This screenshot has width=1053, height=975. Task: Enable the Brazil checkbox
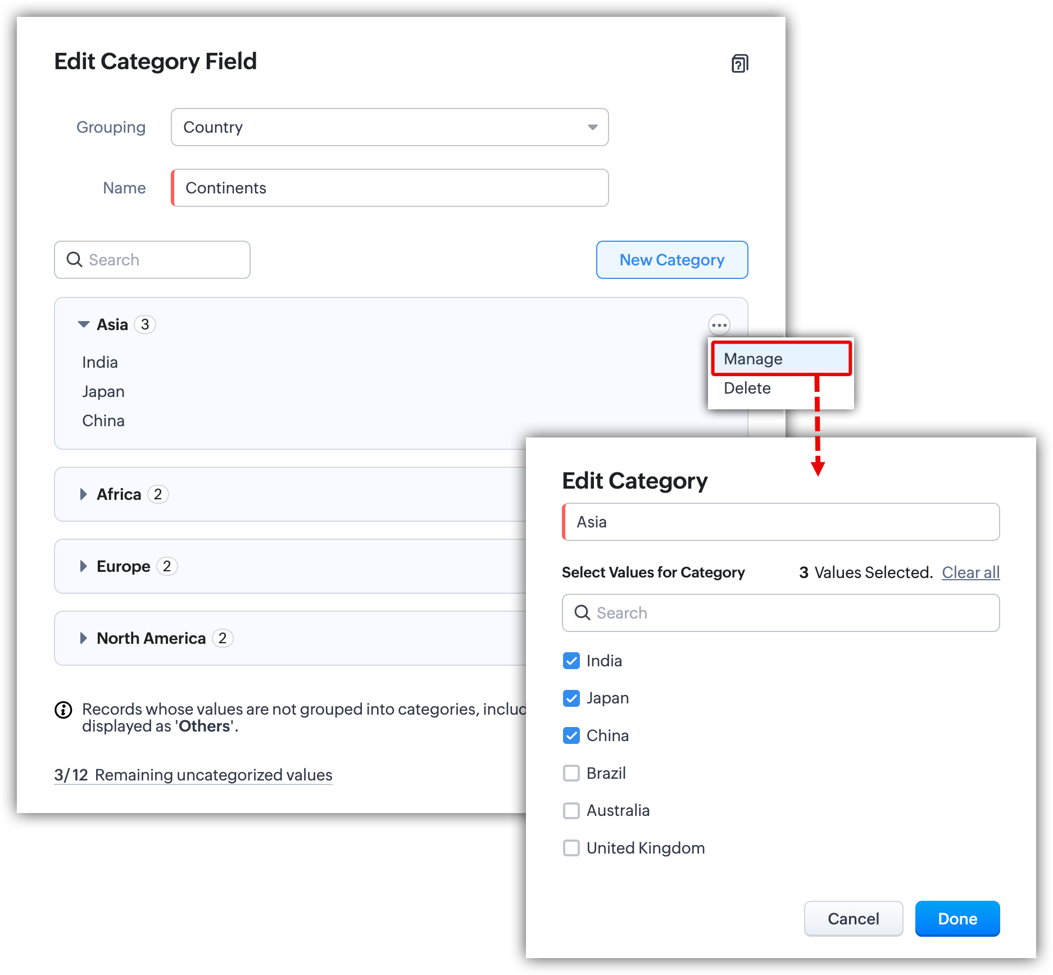click(571, 773)
